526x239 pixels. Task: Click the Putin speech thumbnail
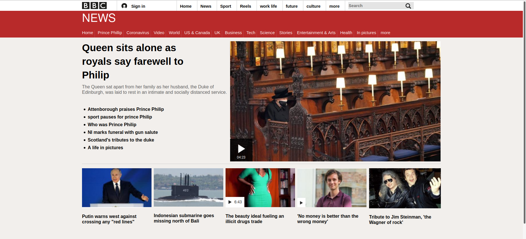point(117,188)
